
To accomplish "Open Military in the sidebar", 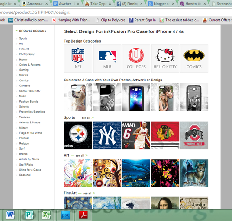I will pos(24,128).
